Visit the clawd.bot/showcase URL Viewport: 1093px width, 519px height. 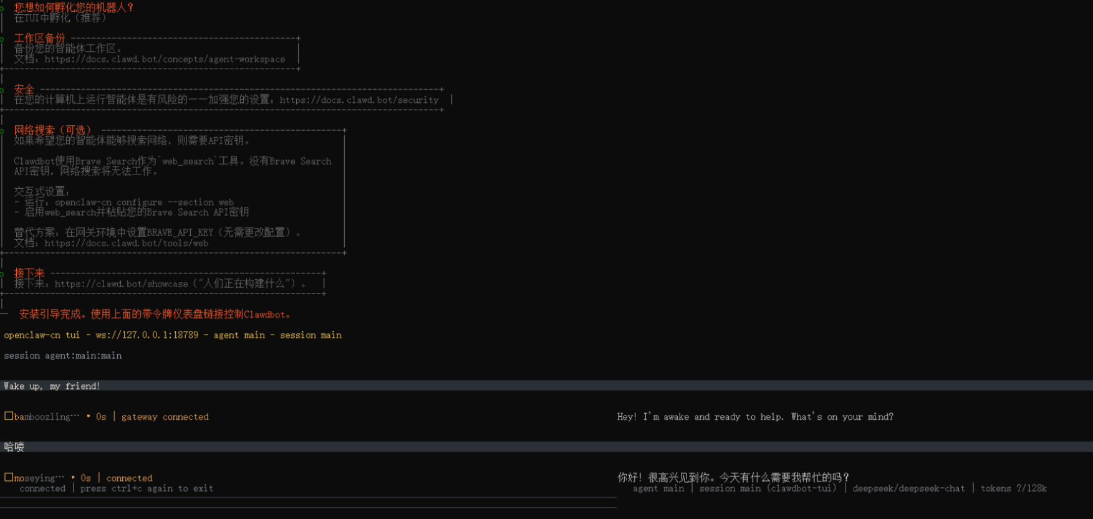(x=121, y=283)
